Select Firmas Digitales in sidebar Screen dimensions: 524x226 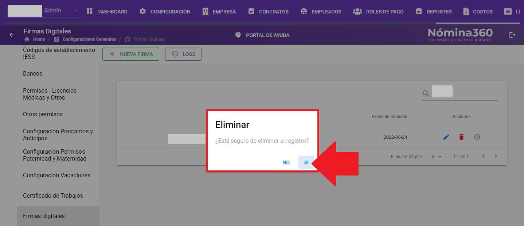point(58,216)
